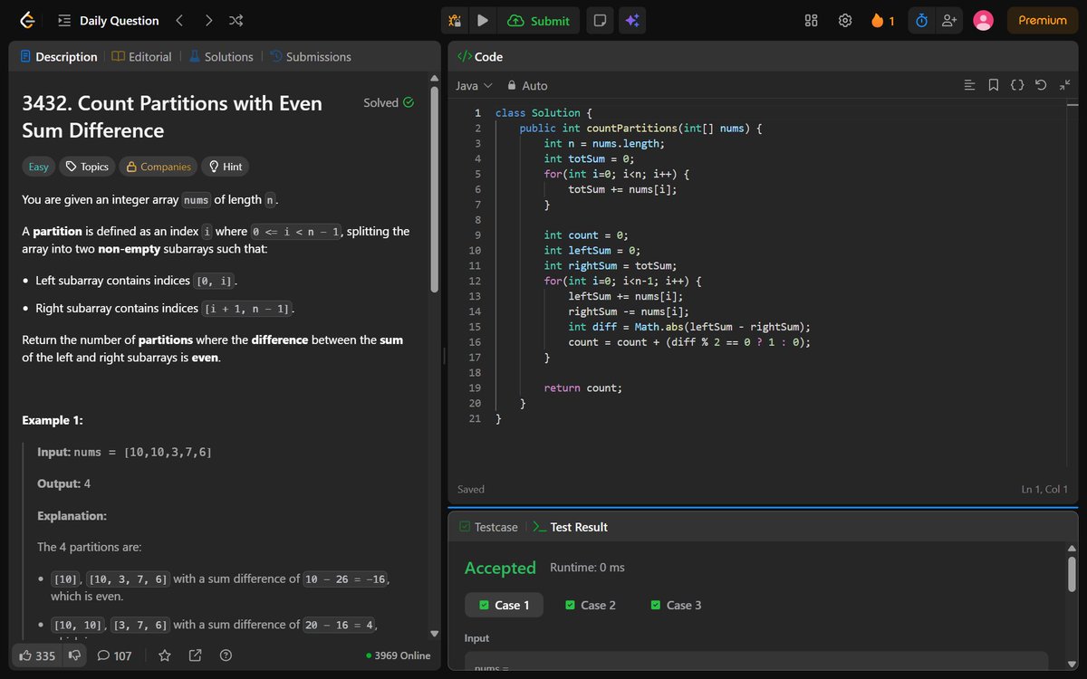Open the profile avatar menu
1087x679 pixels.
983,20
